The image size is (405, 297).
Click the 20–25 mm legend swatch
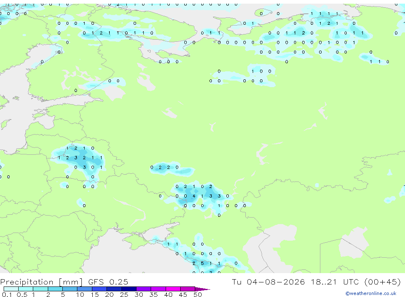[x=114, y=289]
